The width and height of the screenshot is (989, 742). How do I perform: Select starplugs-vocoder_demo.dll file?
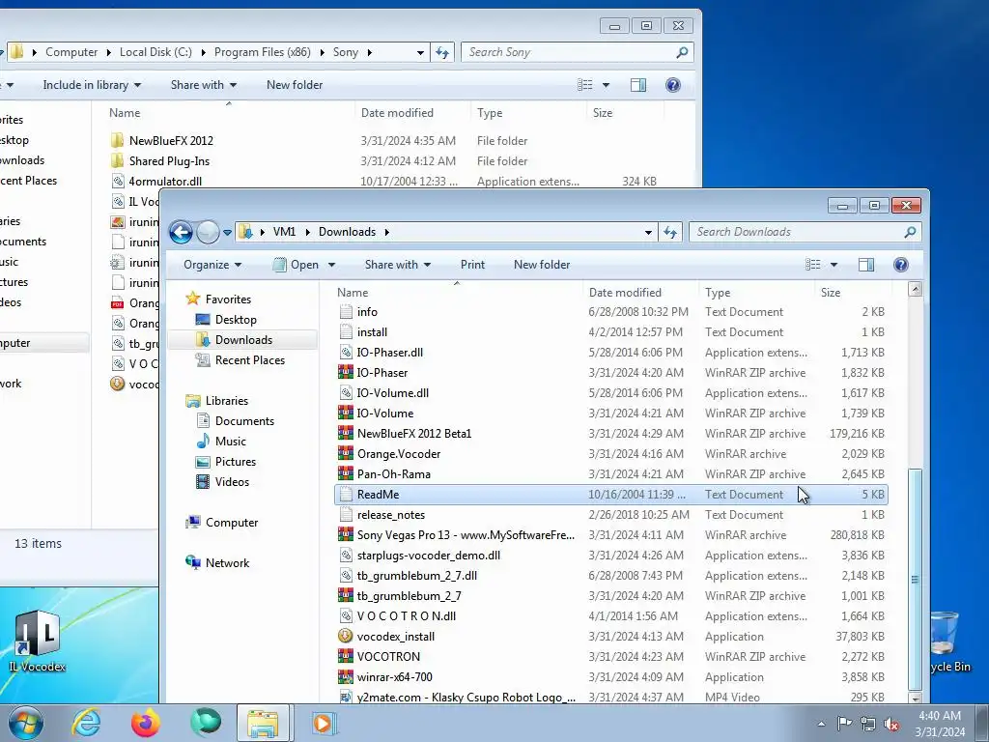pyautogui.click(x=611, y=556)
